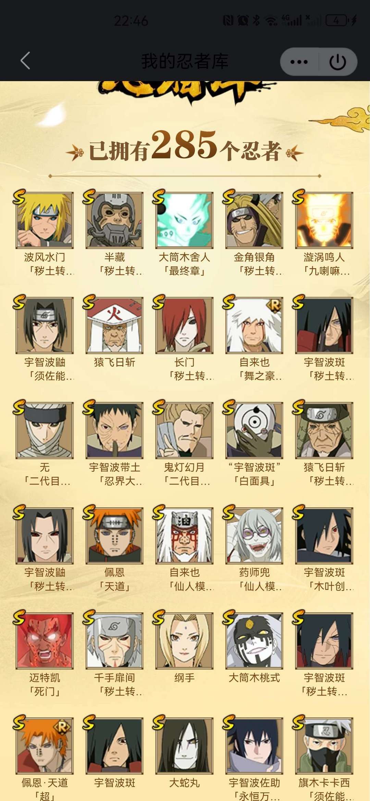Image resolution: width=370 pixels, height=801 pixels.
Task: Tap the 金角银角 ninja icon
Action: point(254,220)
